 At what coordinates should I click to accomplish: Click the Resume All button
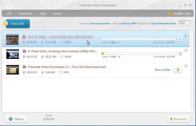[178, 119]
